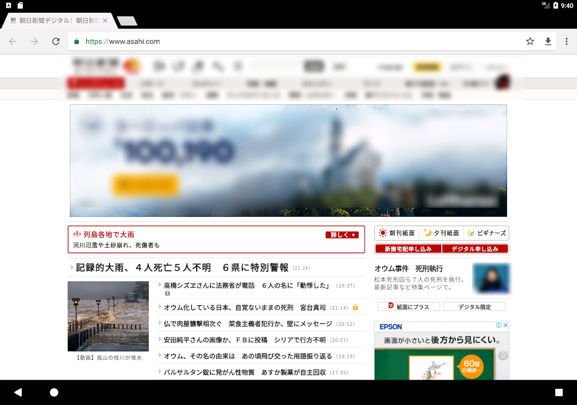577x405 pixels.
Task: Click caption 【動画】嵐山の桂川が増水
Action: pyautogui.click(x=109, y=357)
